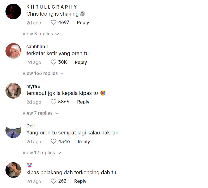Expand View 12 replies
Screen dimensions: 208x188
click(41, 153)
